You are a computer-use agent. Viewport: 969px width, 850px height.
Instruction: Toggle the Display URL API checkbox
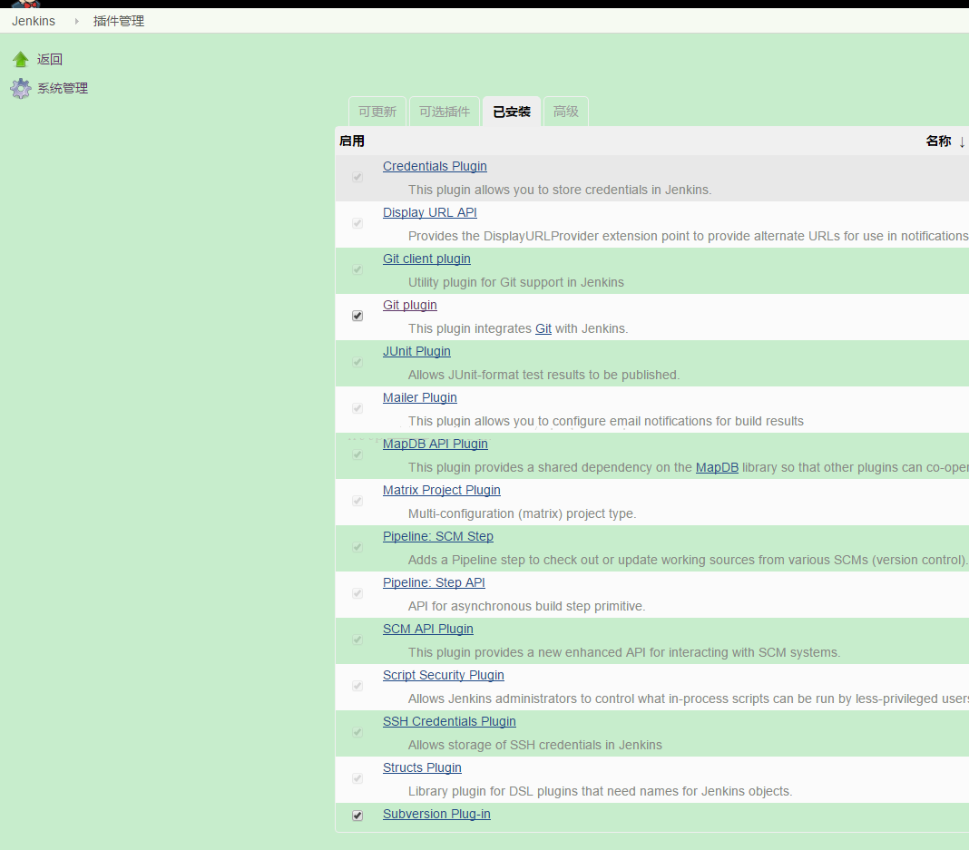[x=357, y=224]
